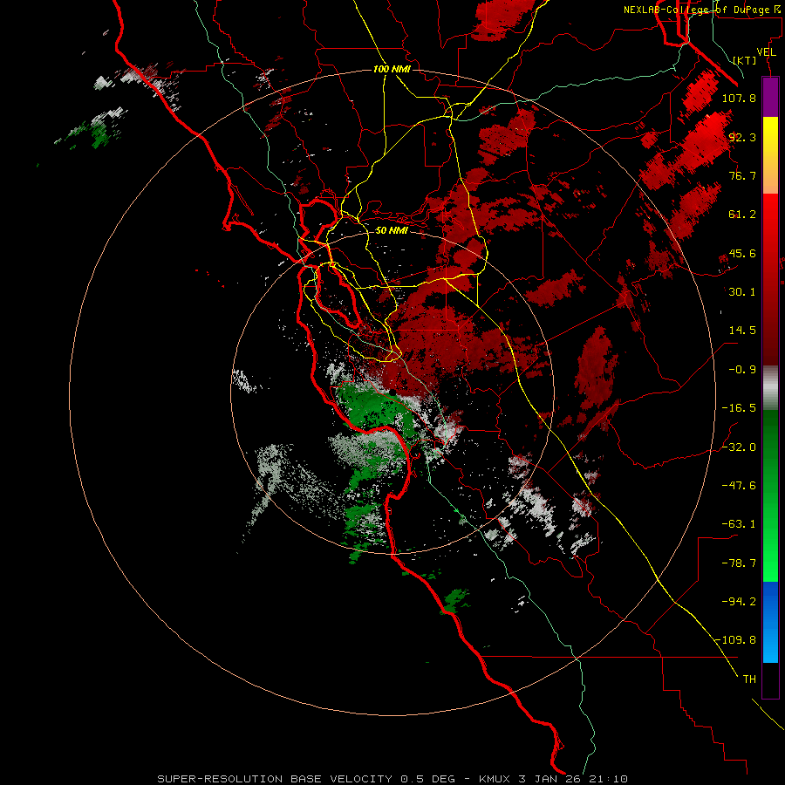The height and width of the screenshot is (785, 785).
Task: Pick the dark green segment near -32.0
Action: [770, 446]
